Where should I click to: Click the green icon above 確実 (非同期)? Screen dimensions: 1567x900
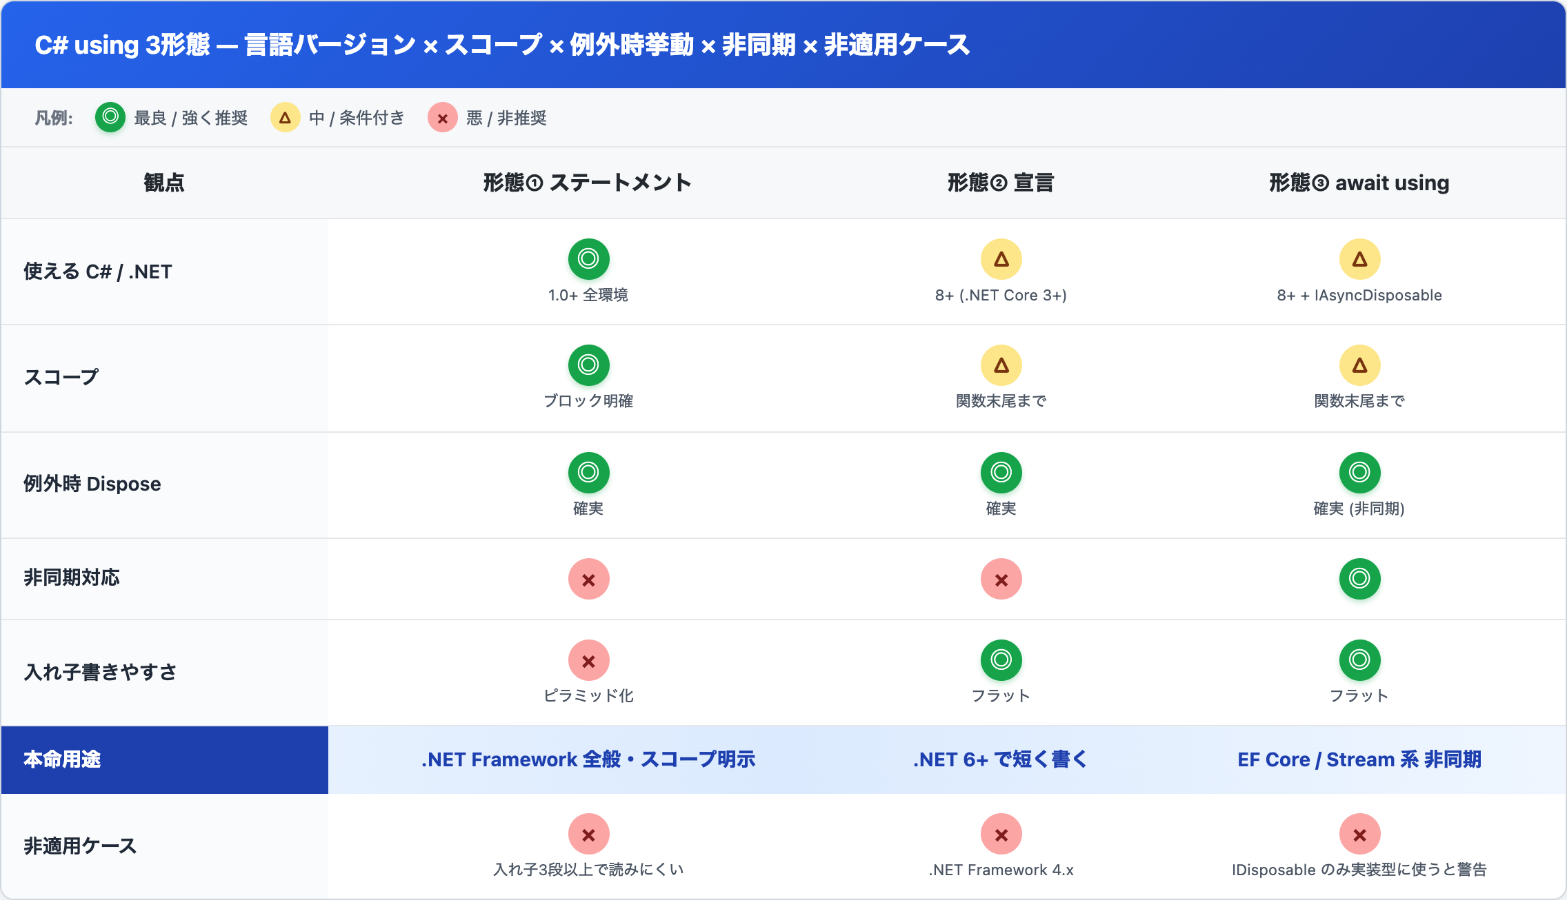click(x=1359, y=472)
